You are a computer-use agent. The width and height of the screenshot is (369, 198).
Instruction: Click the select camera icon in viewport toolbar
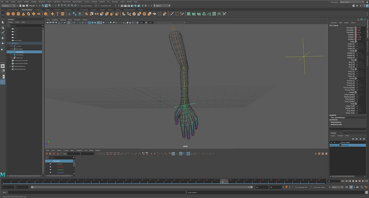[48, 23]
